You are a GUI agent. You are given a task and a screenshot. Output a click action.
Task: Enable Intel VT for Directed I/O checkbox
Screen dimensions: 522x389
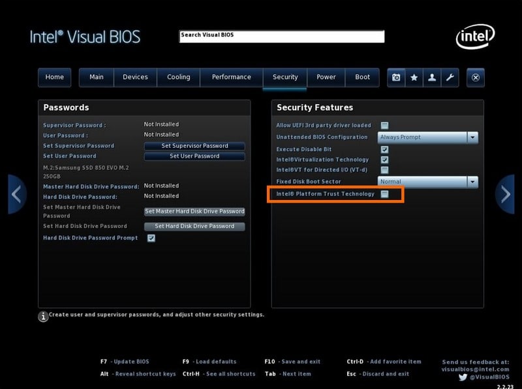point(384,170)
